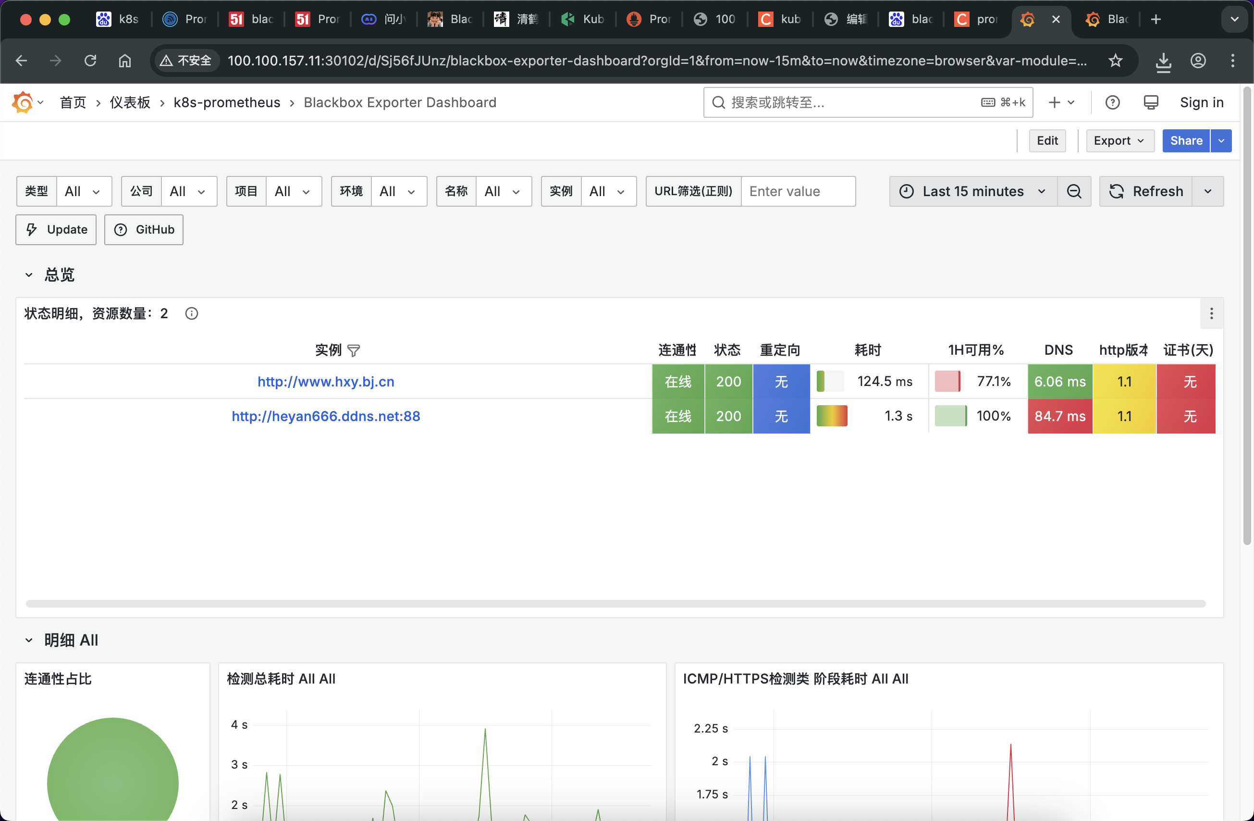
Task: Click the Share button
Action: click(x=1186, y=141)
